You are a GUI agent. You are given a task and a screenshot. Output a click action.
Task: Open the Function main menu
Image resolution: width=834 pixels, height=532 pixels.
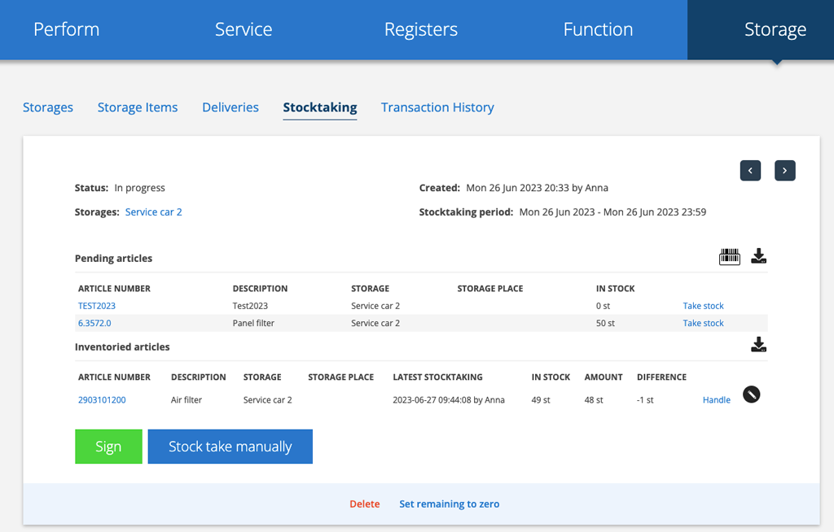(x=599, y=29)
